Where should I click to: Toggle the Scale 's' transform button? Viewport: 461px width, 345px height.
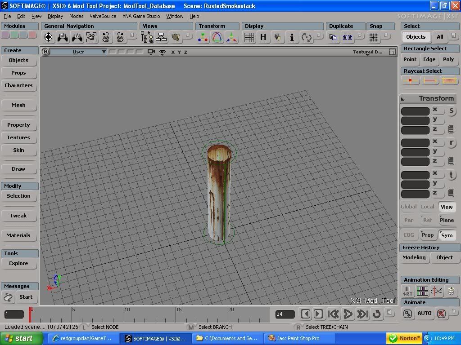click(x=451, y=111)
